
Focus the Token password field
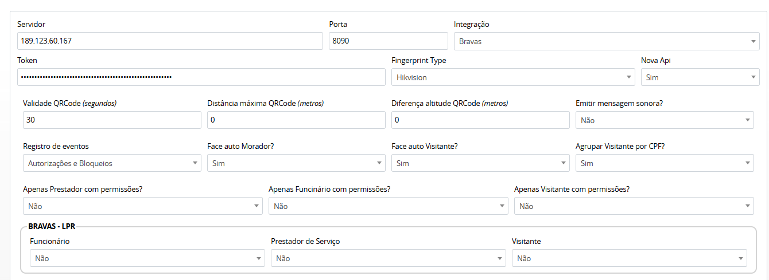(201, 77)
